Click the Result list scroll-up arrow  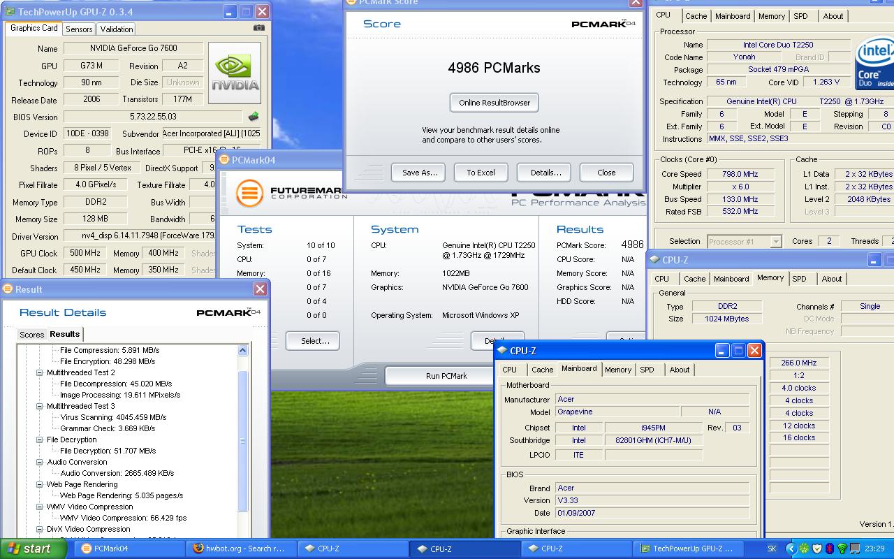[243, 351]
